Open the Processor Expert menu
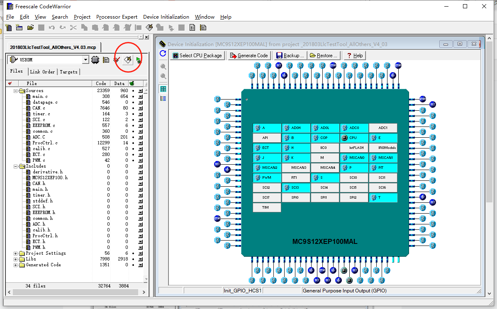 click(117, 17)
